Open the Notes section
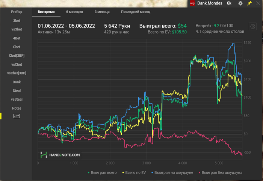 (17, 108)
